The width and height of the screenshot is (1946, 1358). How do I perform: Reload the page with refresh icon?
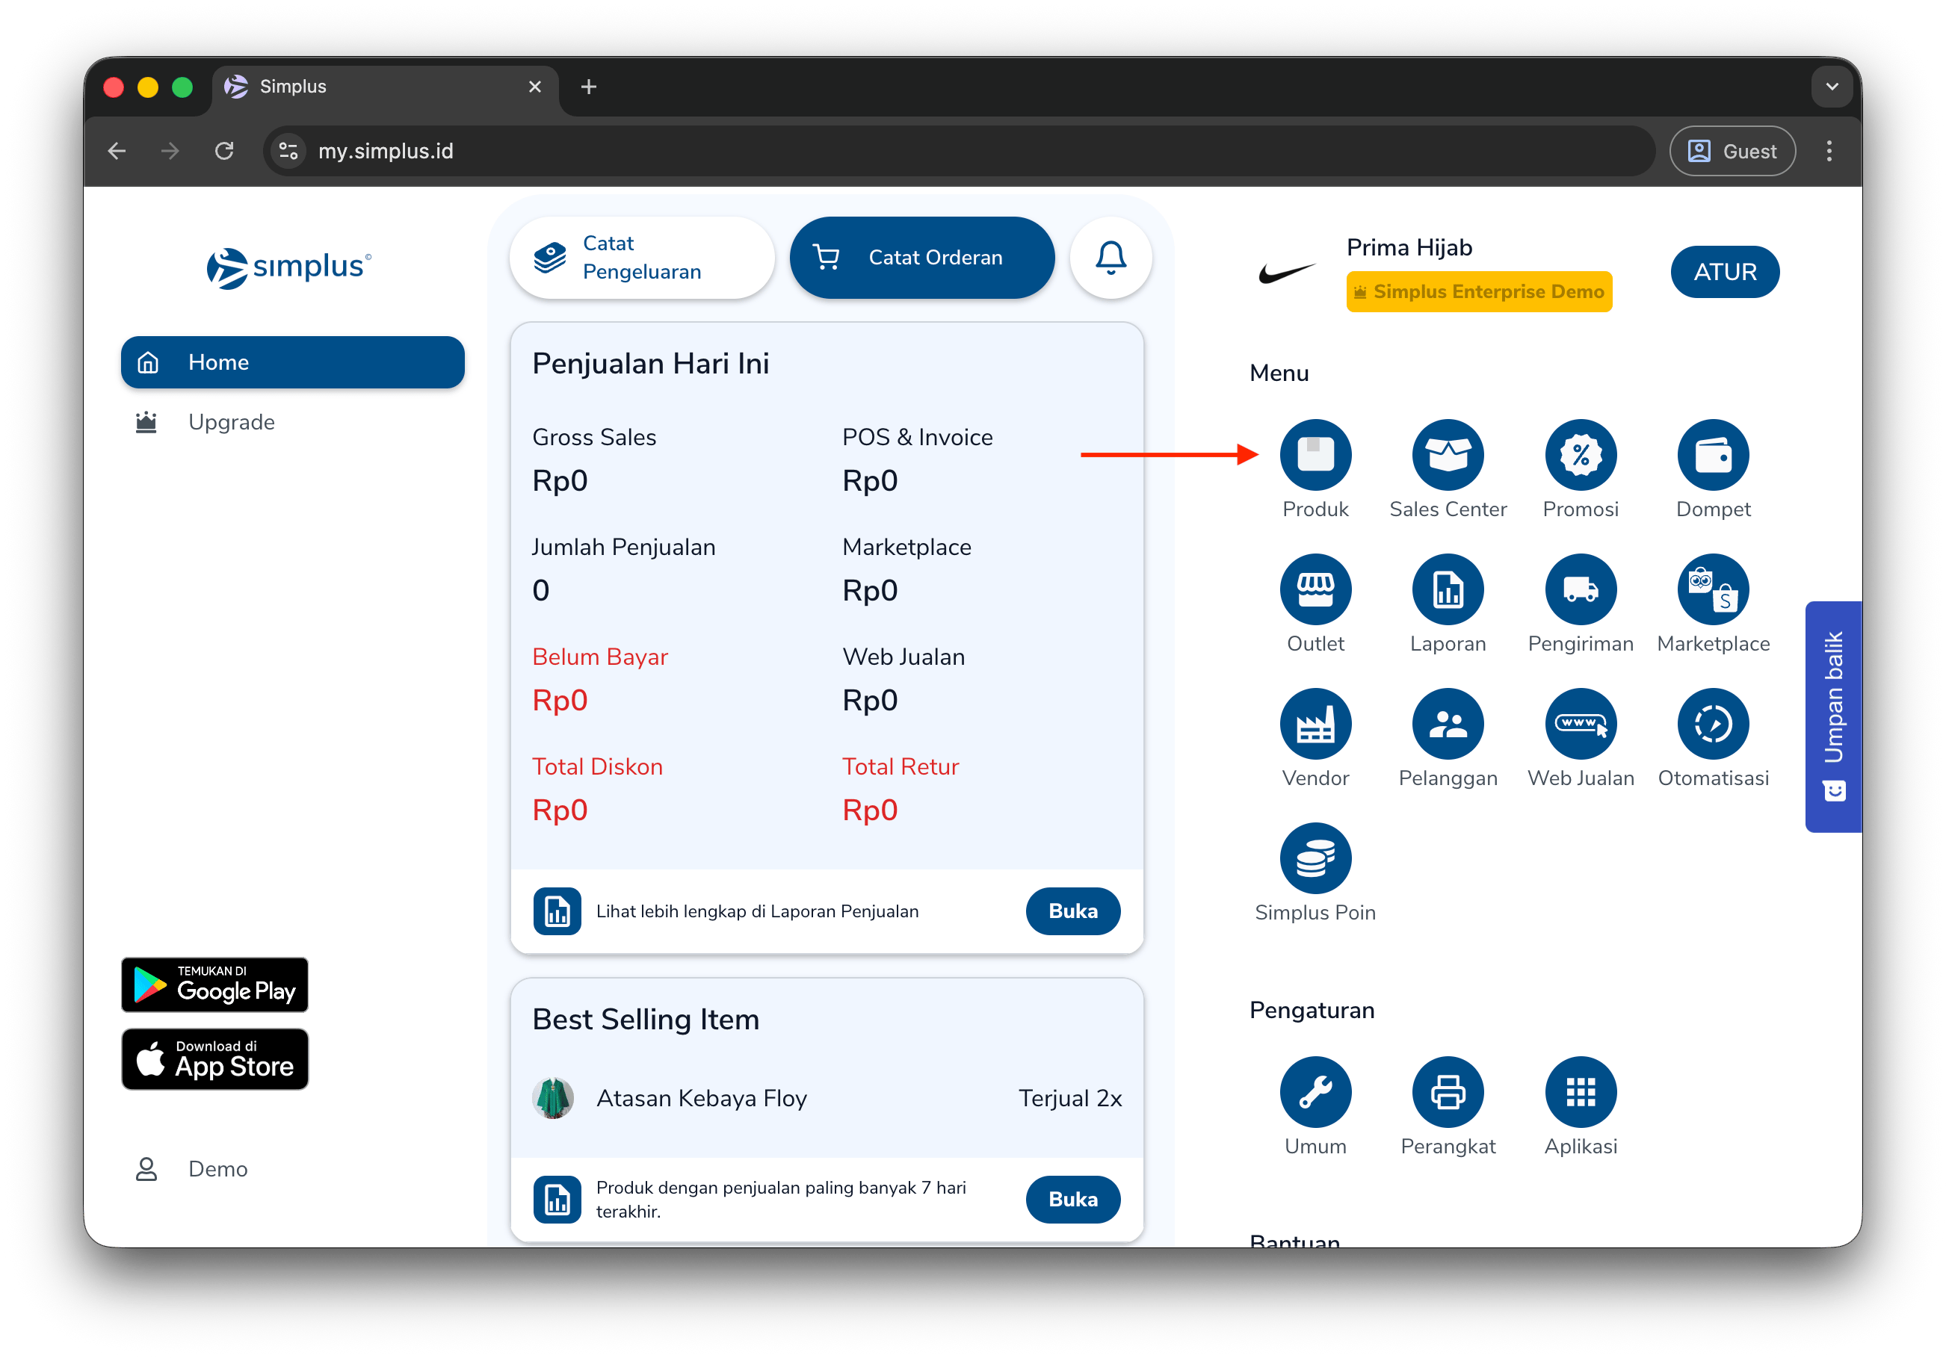coord(223,152)
